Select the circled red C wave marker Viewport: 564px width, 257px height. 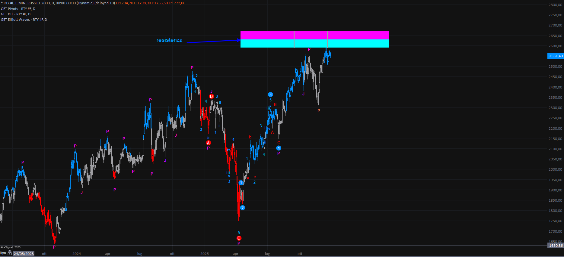click(x=239, y=238)
